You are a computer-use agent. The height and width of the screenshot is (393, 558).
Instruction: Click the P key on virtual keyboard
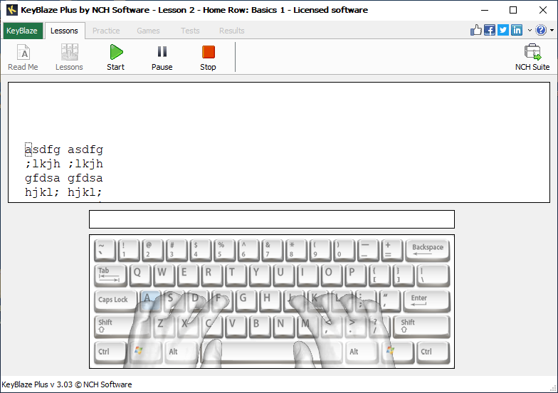[x=355, y=275]
